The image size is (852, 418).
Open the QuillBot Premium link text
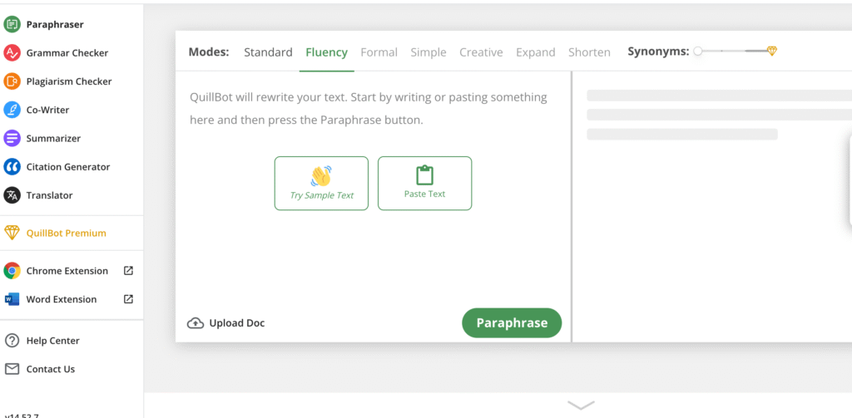click(67, 233)
